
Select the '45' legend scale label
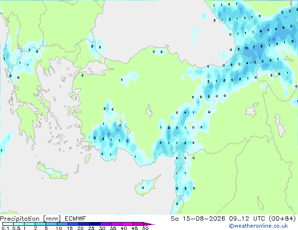tap(134, 228)
